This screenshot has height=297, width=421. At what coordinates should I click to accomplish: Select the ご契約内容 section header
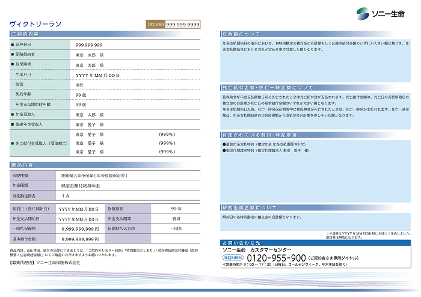coord(25,34)
